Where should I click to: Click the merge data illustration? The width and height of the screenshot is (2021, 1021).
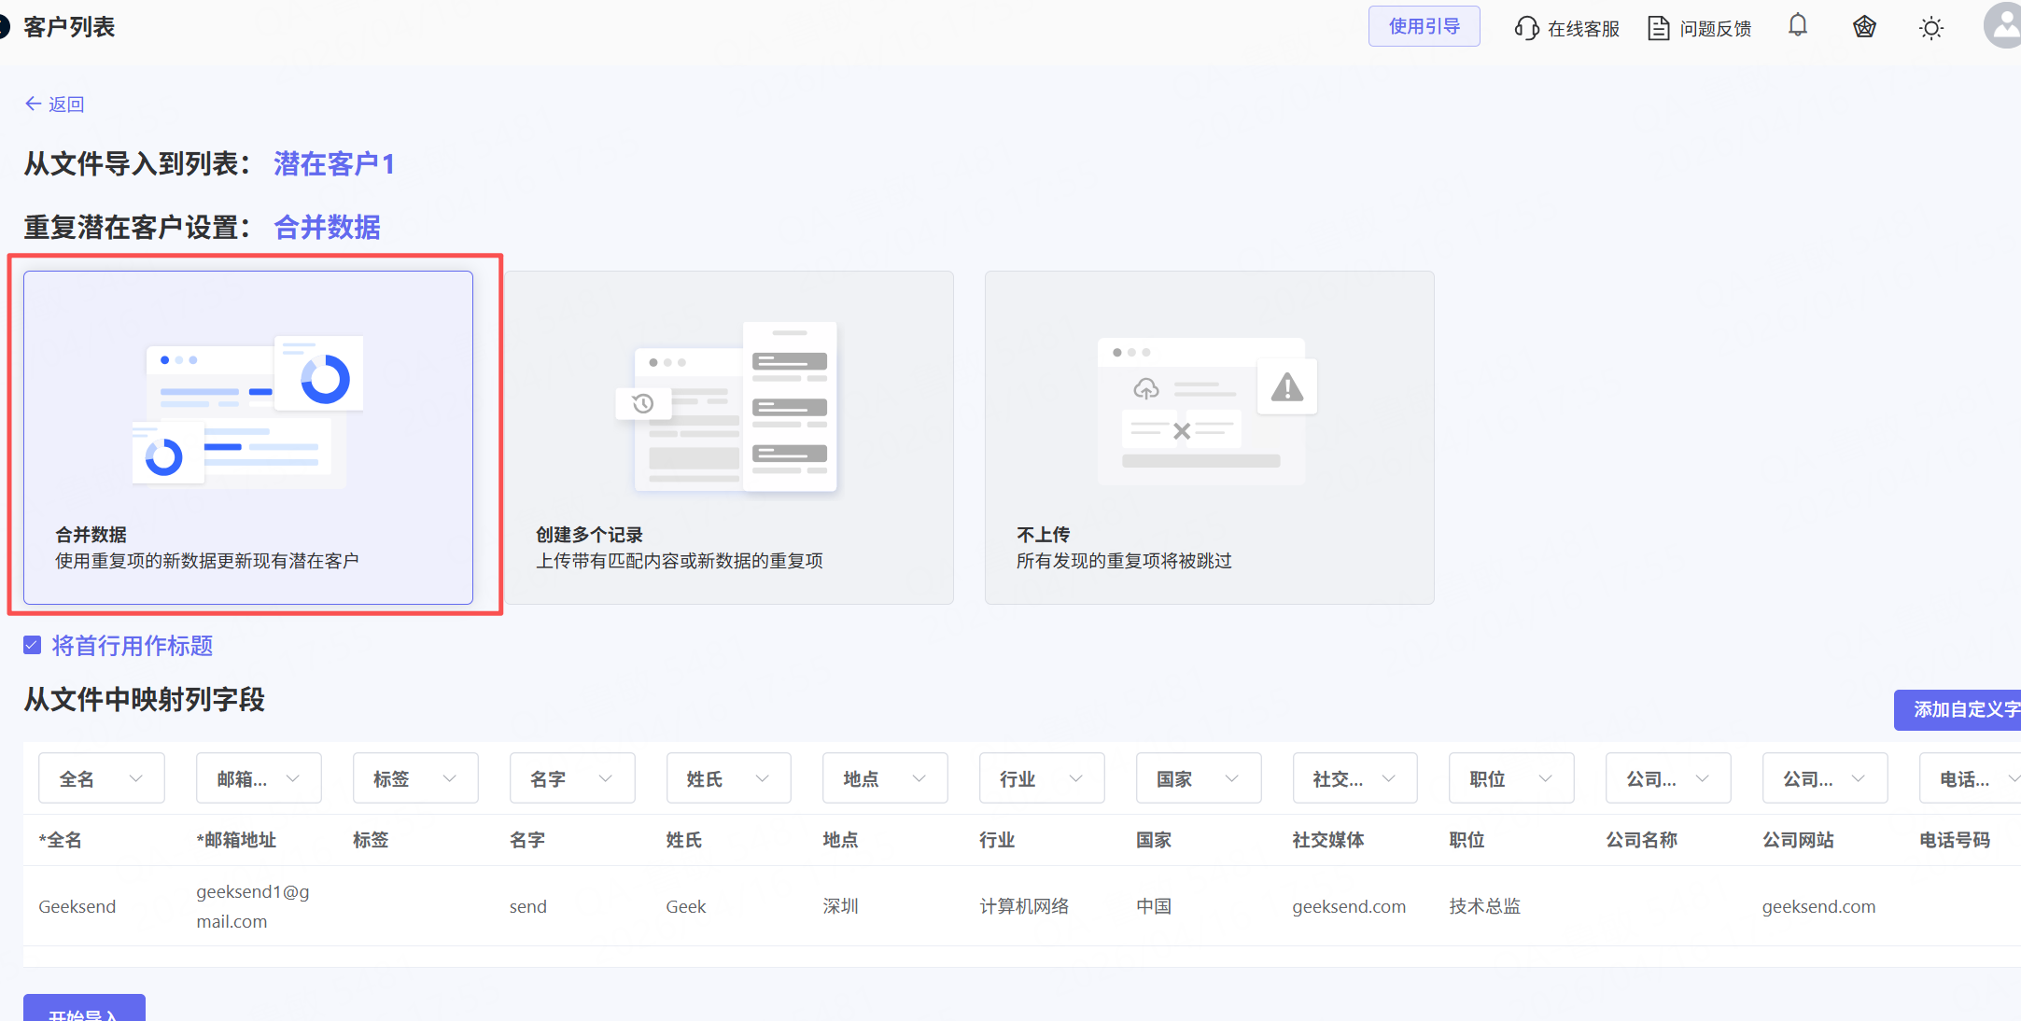(247, 411)
